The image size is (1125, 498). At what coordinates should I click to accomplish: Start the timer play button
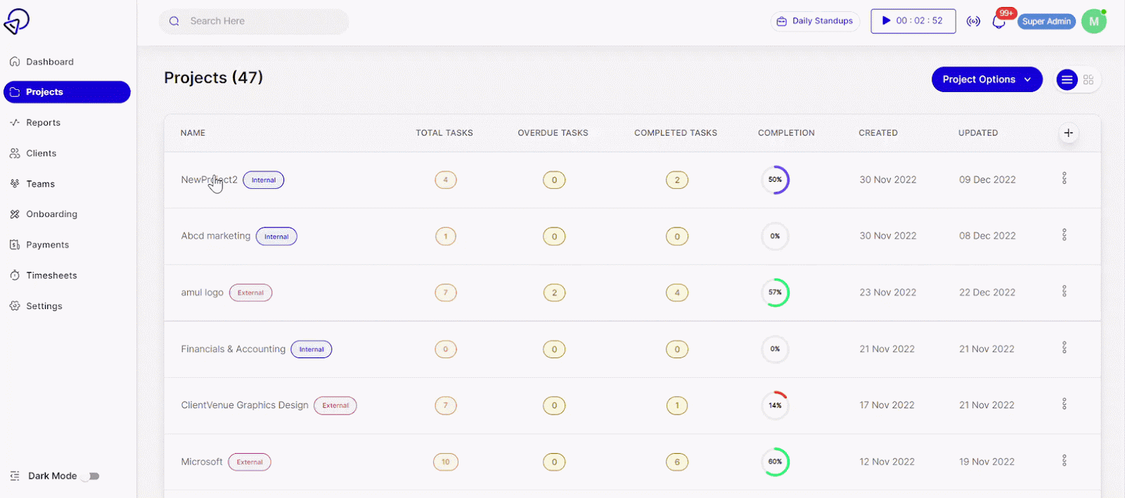pyautogui.click(x=887, y=21)
